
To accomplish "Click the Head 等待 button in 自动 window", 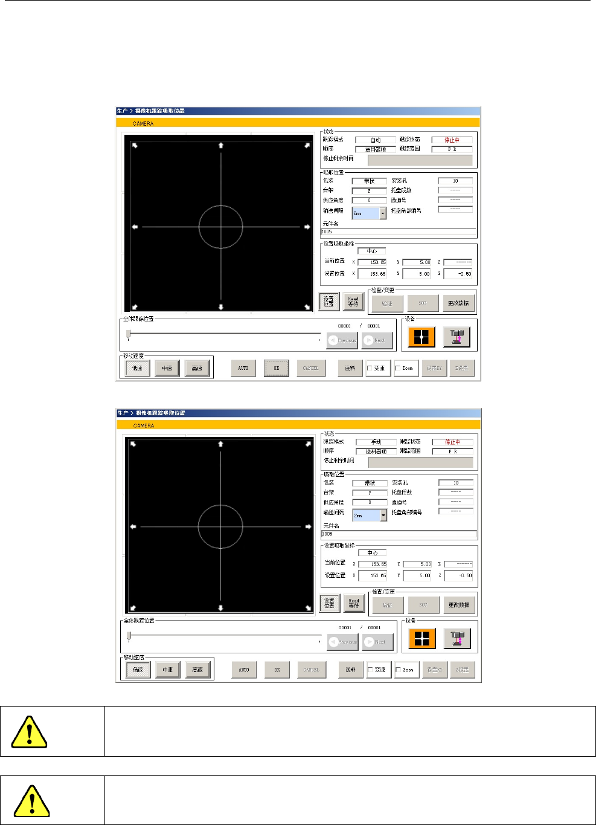I will coord(353,302).
